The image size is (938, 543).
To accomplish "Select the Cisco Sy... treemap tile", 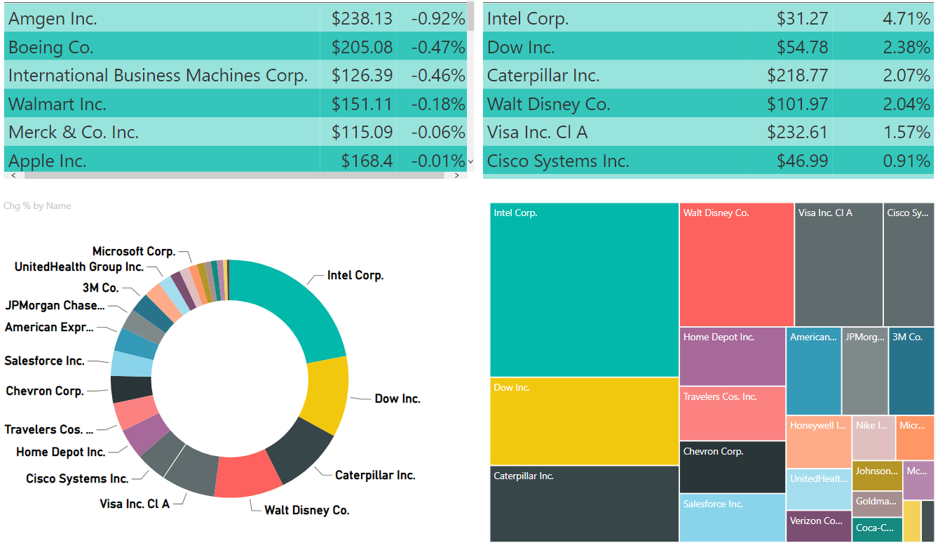I will (909, 264).
